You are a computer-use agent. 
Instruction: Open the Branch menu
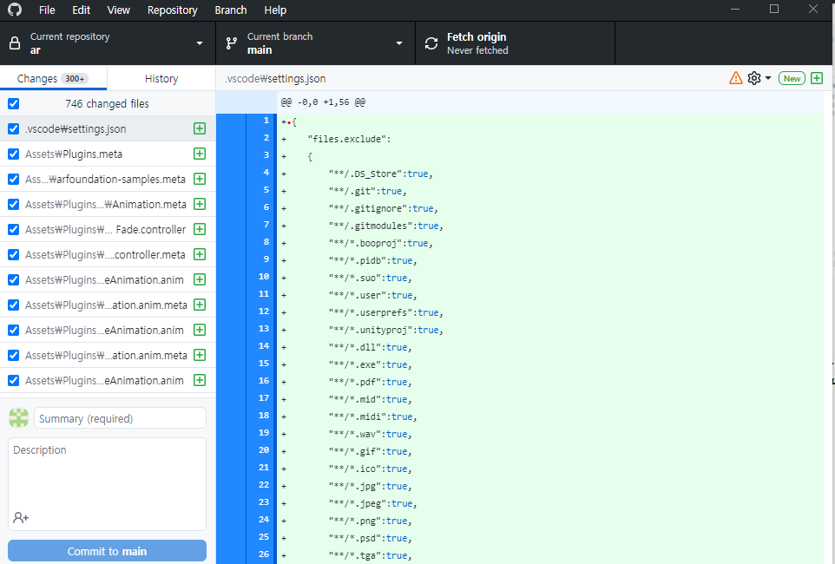point(231,10)
